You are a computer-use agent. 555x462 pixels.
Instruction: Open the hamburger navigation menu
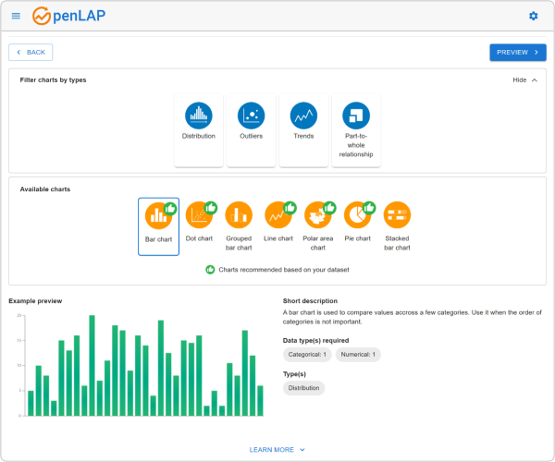click(x=16, y=16)
